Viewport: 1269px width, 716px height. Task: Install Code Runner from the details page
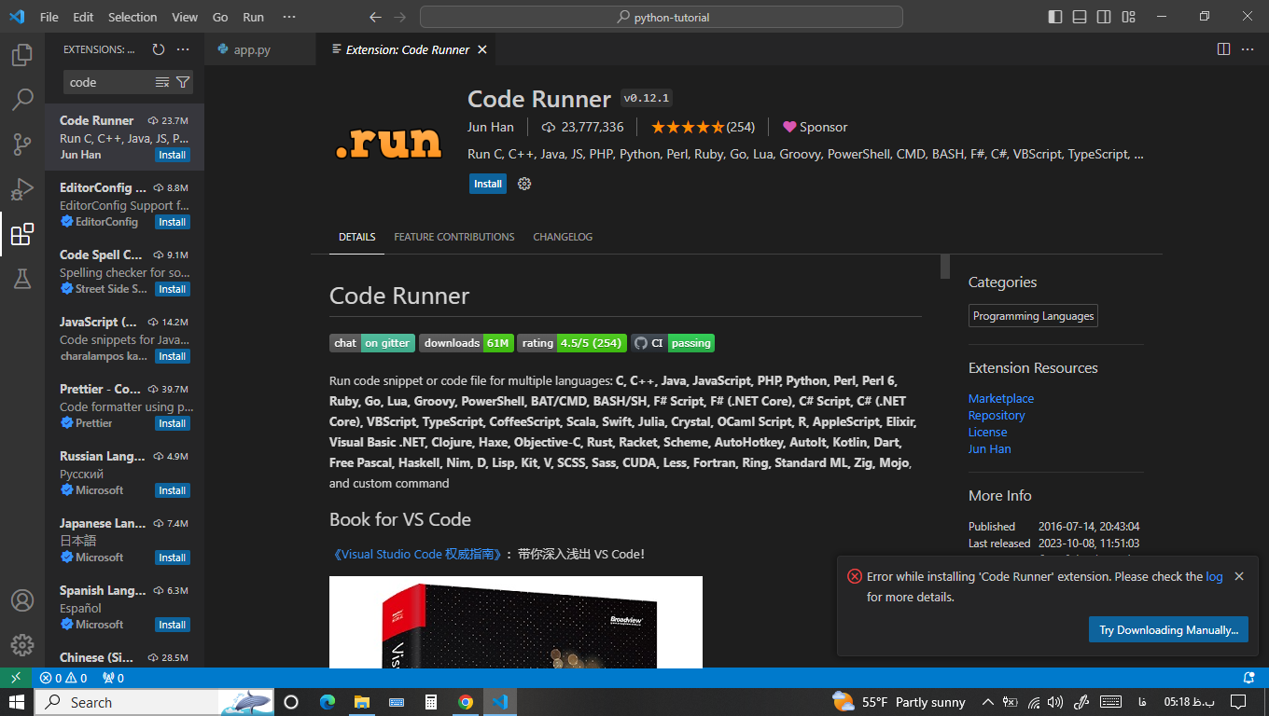coord(488,184)
